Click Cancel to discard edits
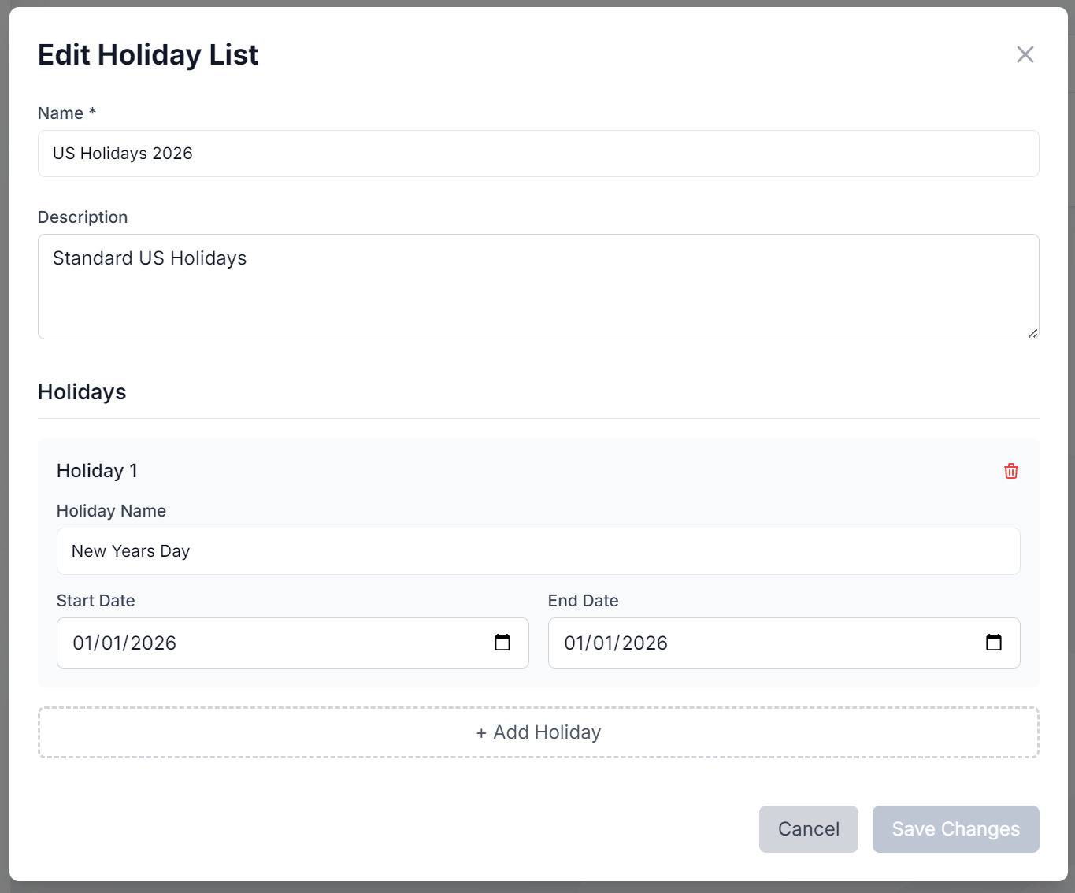This screenshot has width=1075, height=893. 808,828
